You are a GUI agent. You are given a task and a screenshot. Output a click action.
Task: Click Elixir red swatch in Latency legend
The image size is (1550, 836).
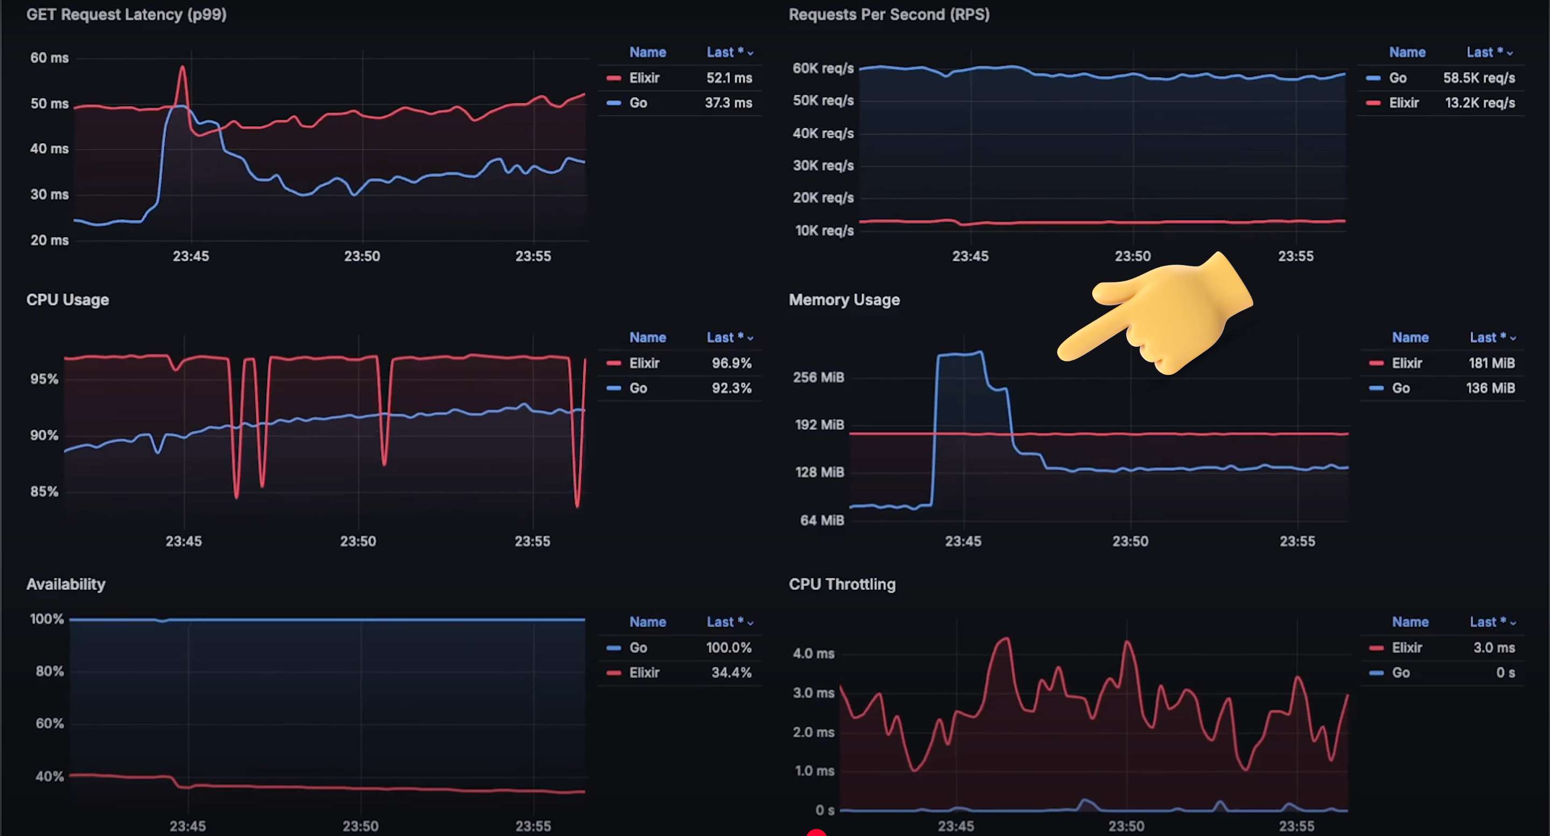click(x=613, y=78)
